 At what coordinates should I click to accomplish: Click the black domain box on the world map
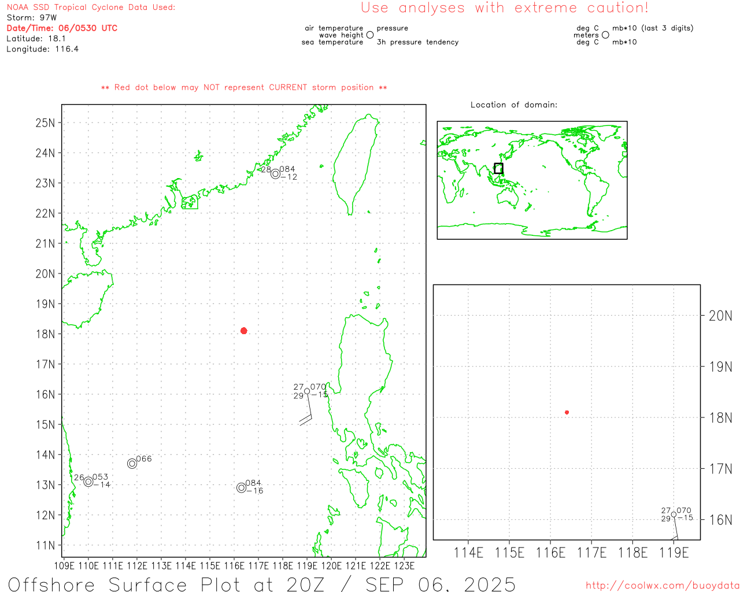click(x=498, y=168)
